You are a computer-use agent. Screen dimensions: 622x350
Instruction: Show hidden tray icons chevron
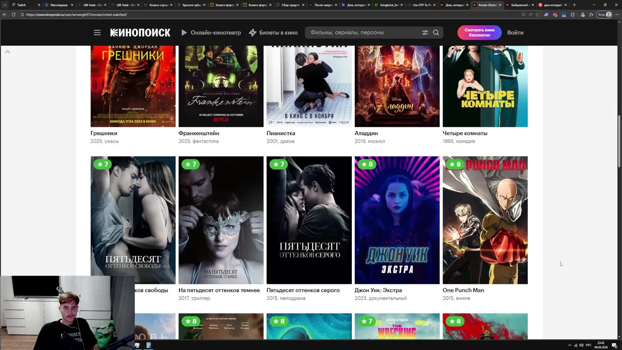(x=570, y=345)
